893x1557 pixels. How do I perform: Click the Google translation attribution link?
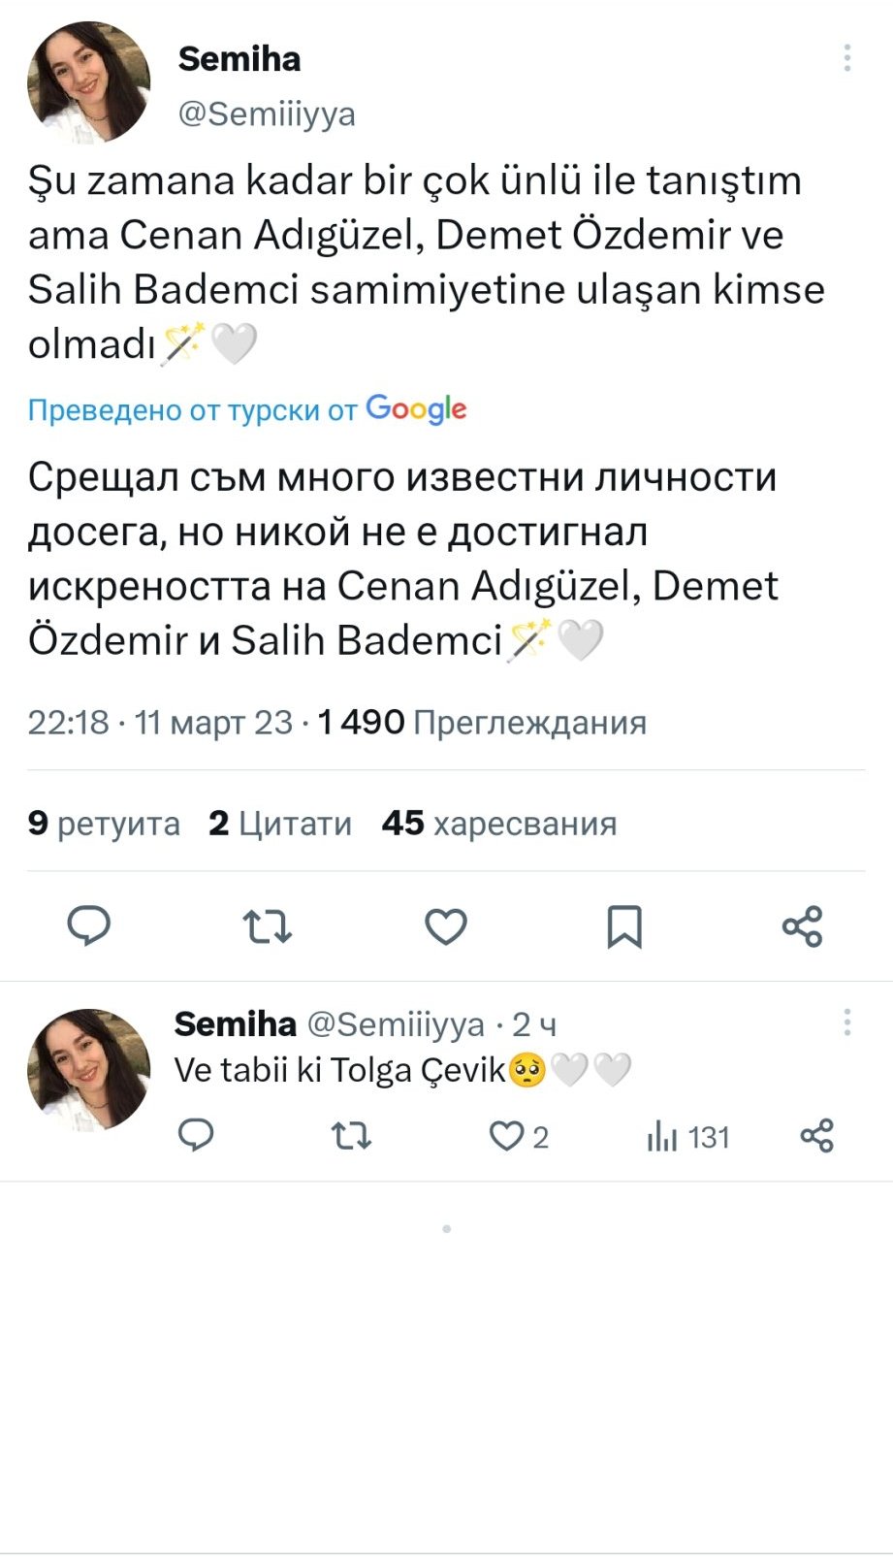pos(247,409)
